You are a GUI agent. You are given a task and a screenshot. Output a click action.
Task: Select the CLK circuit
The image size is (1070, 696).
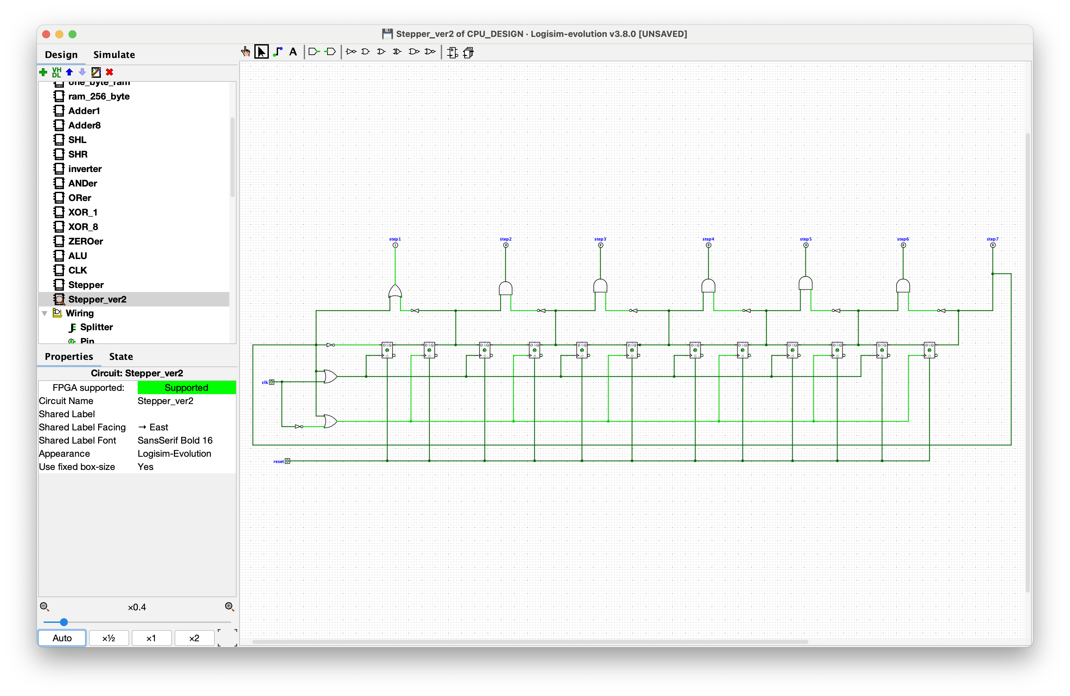click(x=77, y=270)
